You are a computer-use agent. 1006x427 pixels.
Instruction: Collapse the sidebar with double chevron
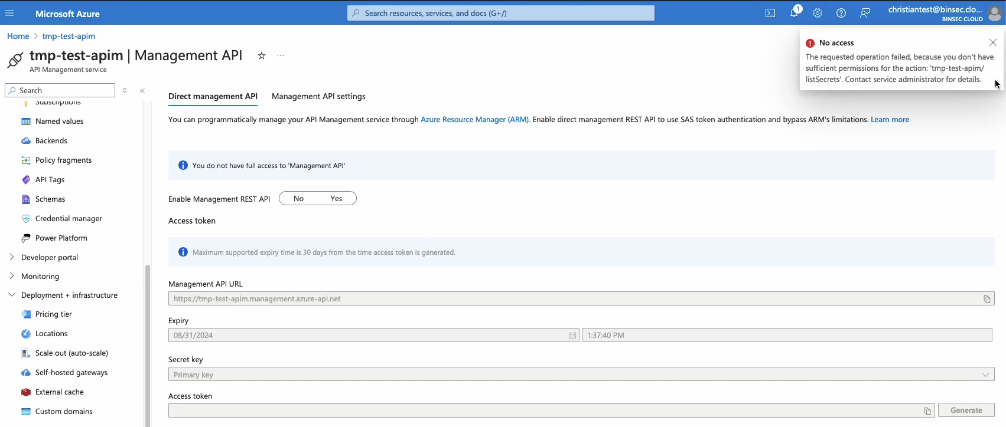pyautogui.click(x=142, y=90)
